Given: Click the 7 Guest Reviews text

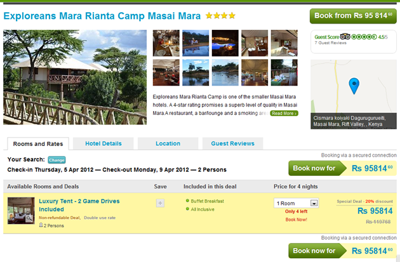Looking at the screenshot, I should 331,43.
